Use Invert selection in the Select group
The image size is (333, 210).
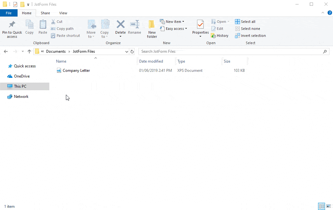[250, 36]
